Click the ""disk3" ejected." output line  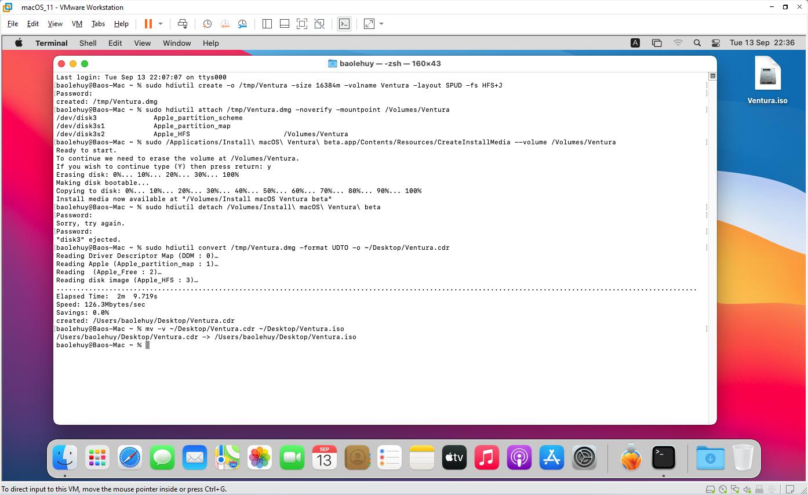click(88, 239)
